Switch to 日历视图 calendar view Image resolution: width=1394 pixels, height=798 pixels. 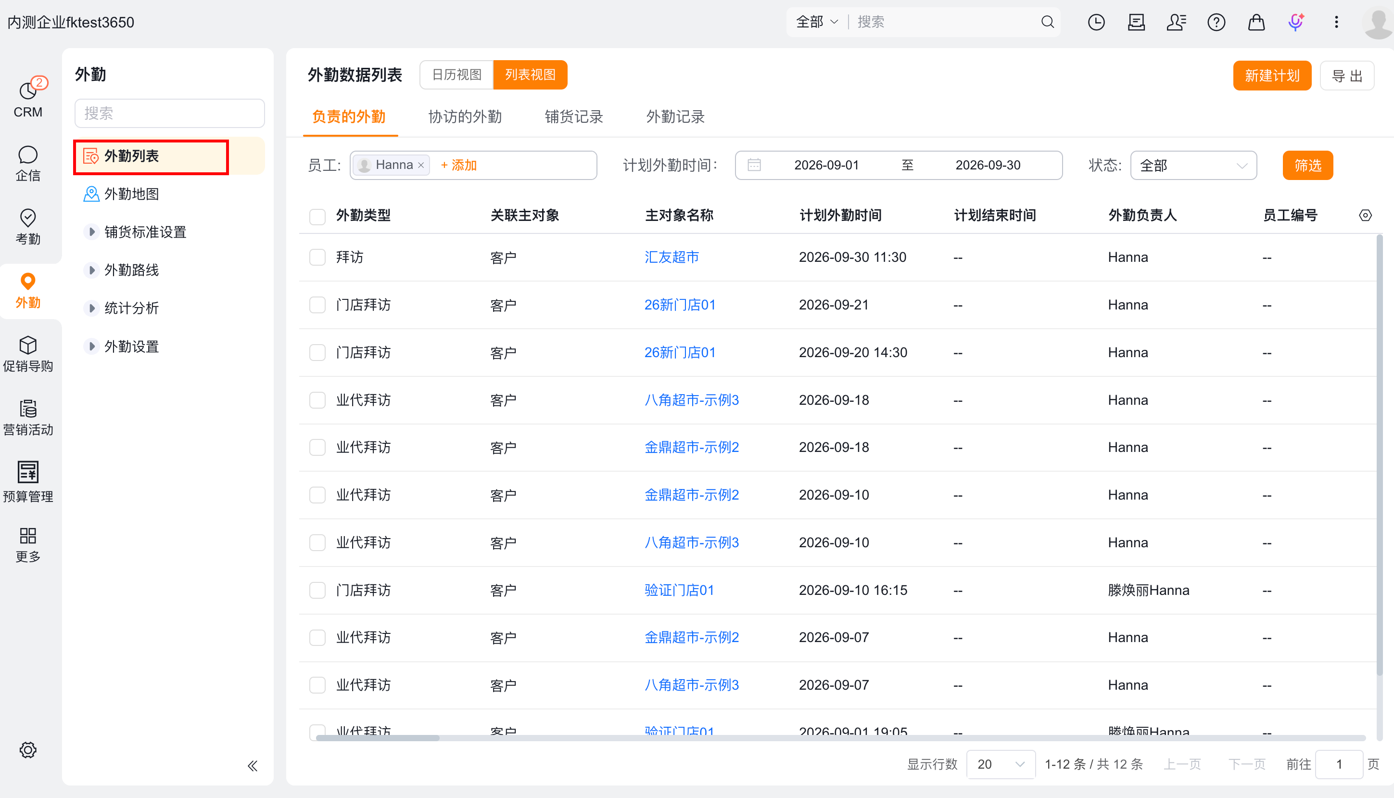coord(456,75)
